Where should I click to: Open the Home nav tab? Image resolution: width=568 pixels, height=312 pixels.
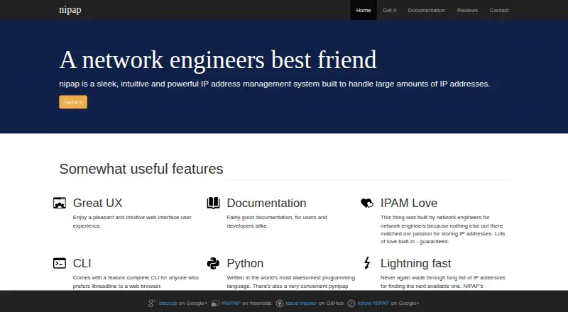(x=364, y=10)
